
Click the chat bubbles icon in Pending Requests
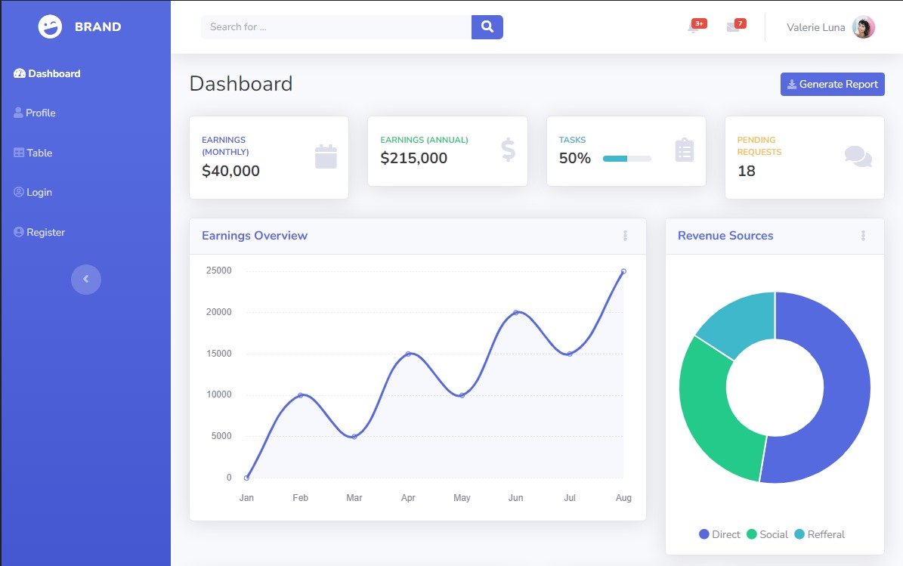[x=858, y=156]
